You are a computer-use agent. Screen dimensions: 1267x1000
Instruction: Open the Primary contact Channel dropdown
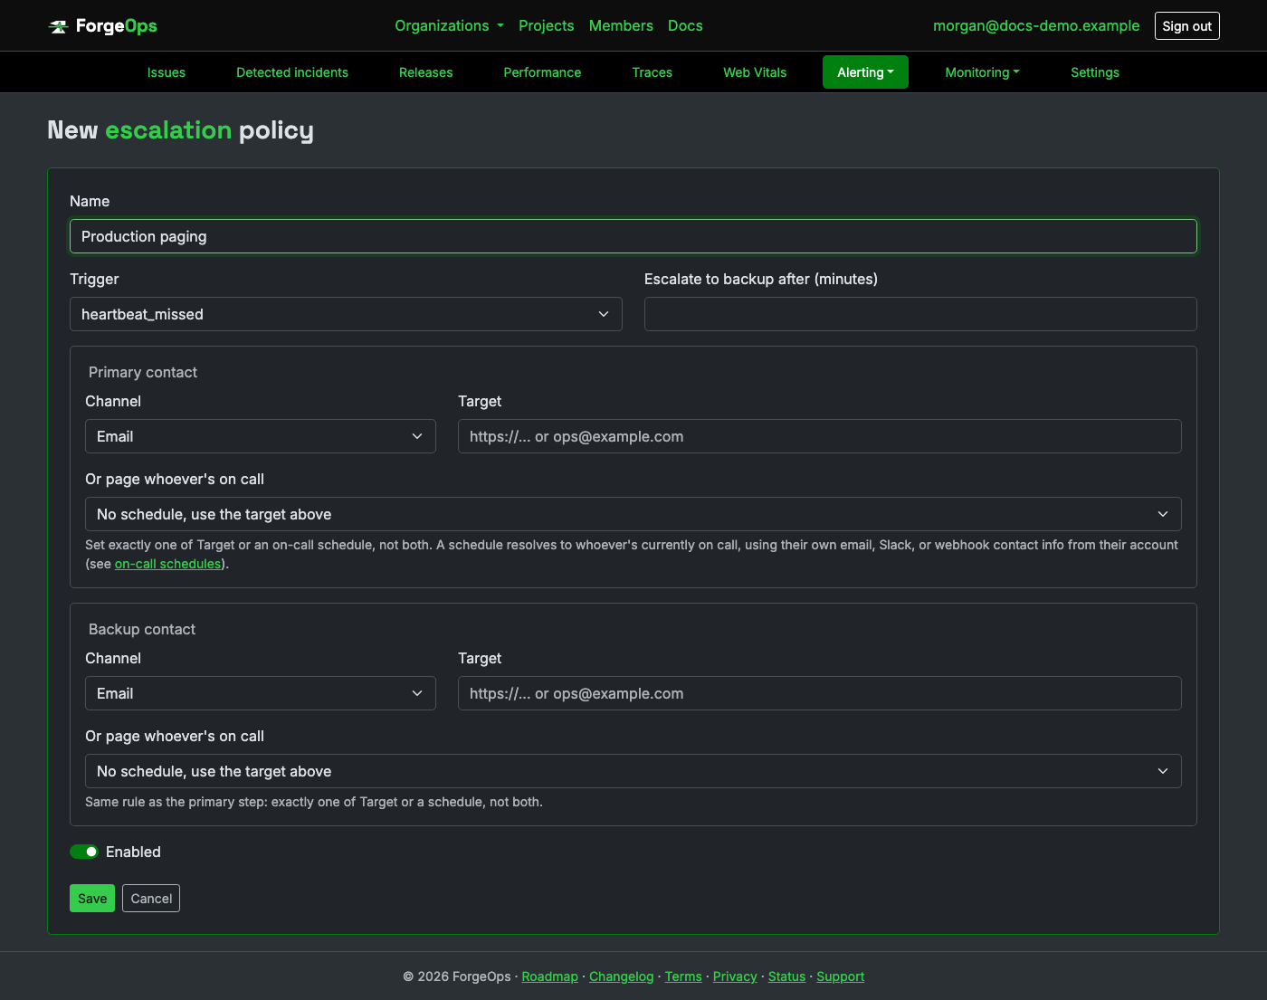261,436
